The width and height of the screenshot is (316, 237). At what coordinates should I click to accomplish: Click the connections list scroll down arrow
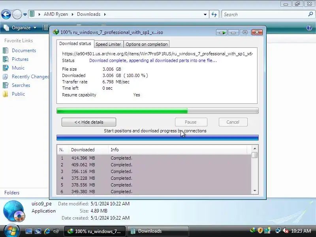coord(255,191)
